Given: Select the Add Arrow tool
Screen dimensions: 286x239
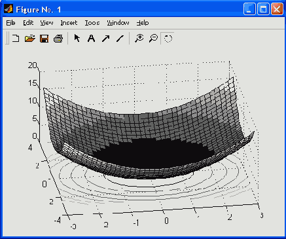Looking at the screenshot, I should coord(106,39).
